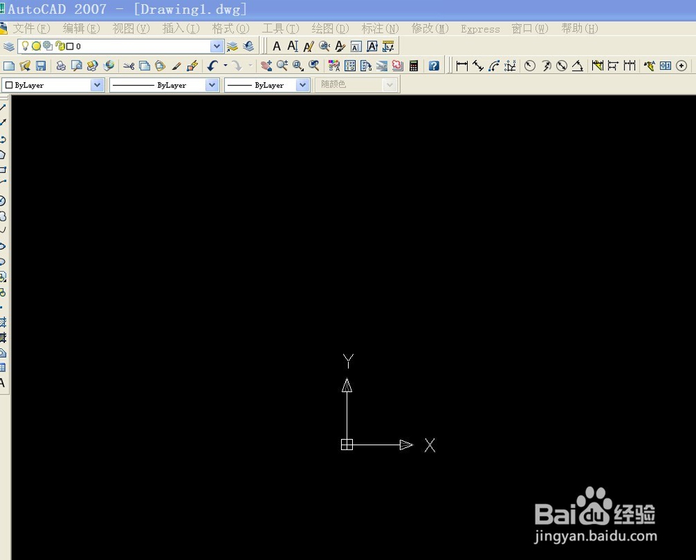The width and height of the screenshot is (696, 560).
Task: Open the 视图(V) menu
Action: click(131, 29)
